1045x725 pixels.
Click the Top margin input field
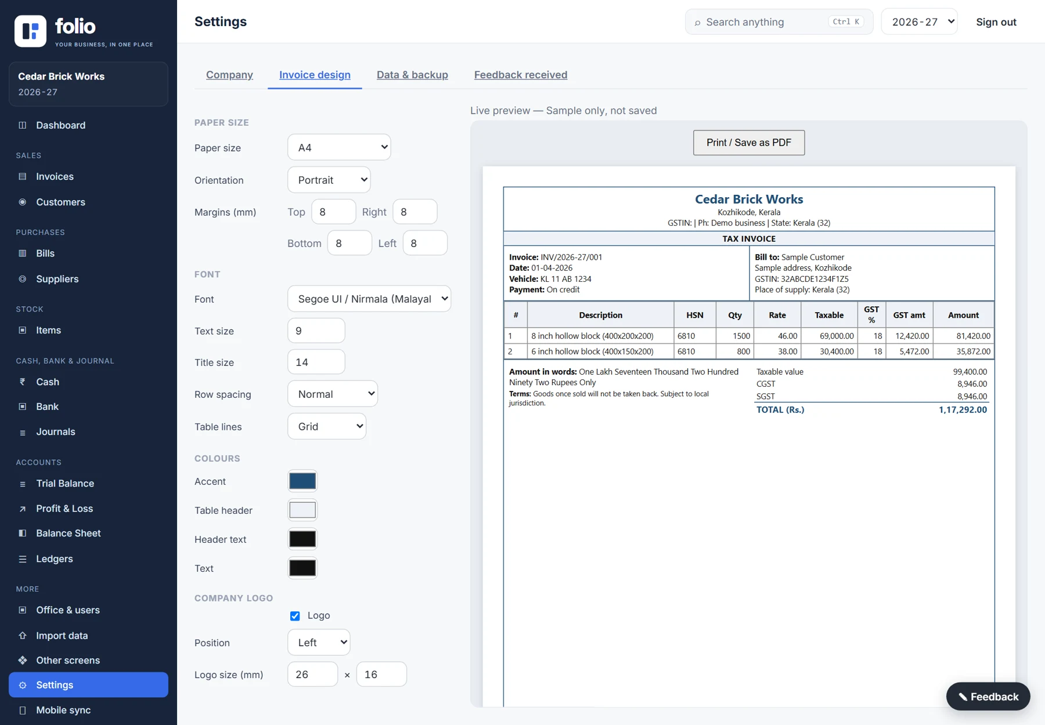[x=334, y=212]
